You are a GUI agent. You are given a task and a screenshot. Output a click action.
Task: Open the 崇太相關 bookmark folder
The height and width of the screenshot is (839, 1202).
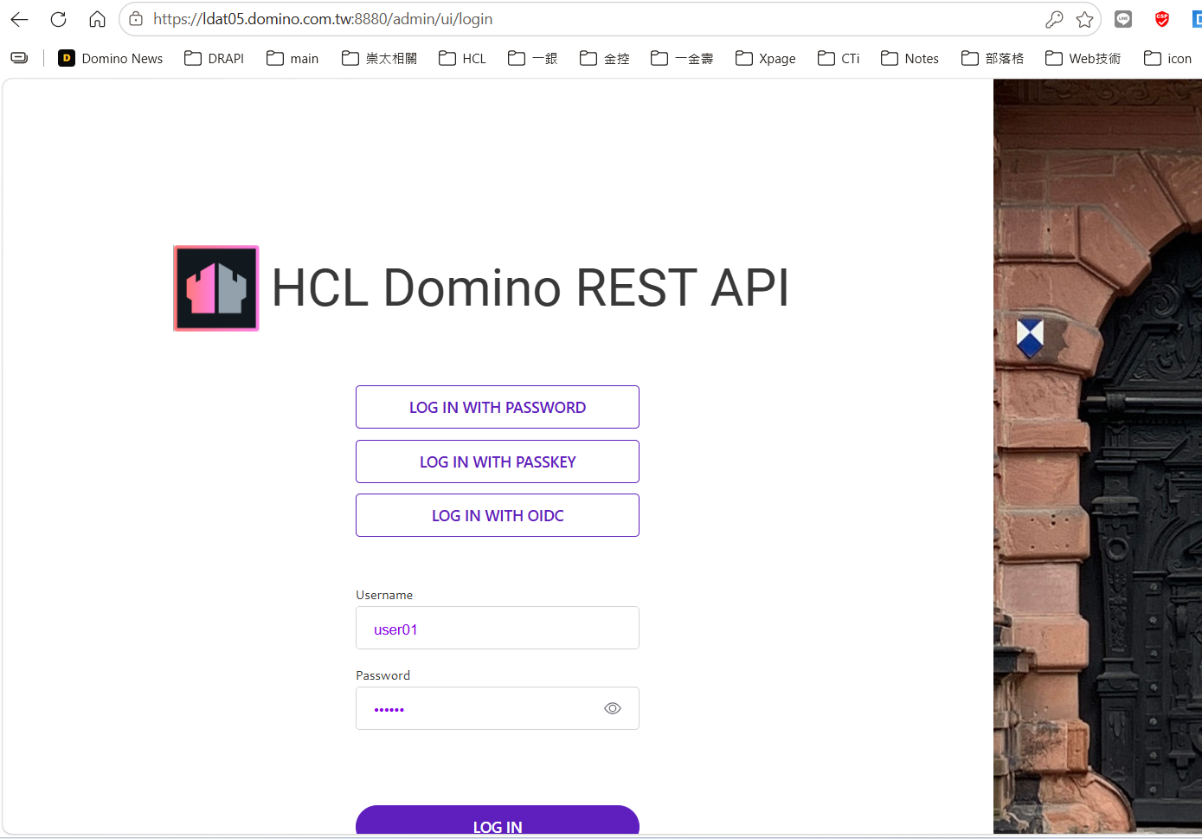[379, 58]
